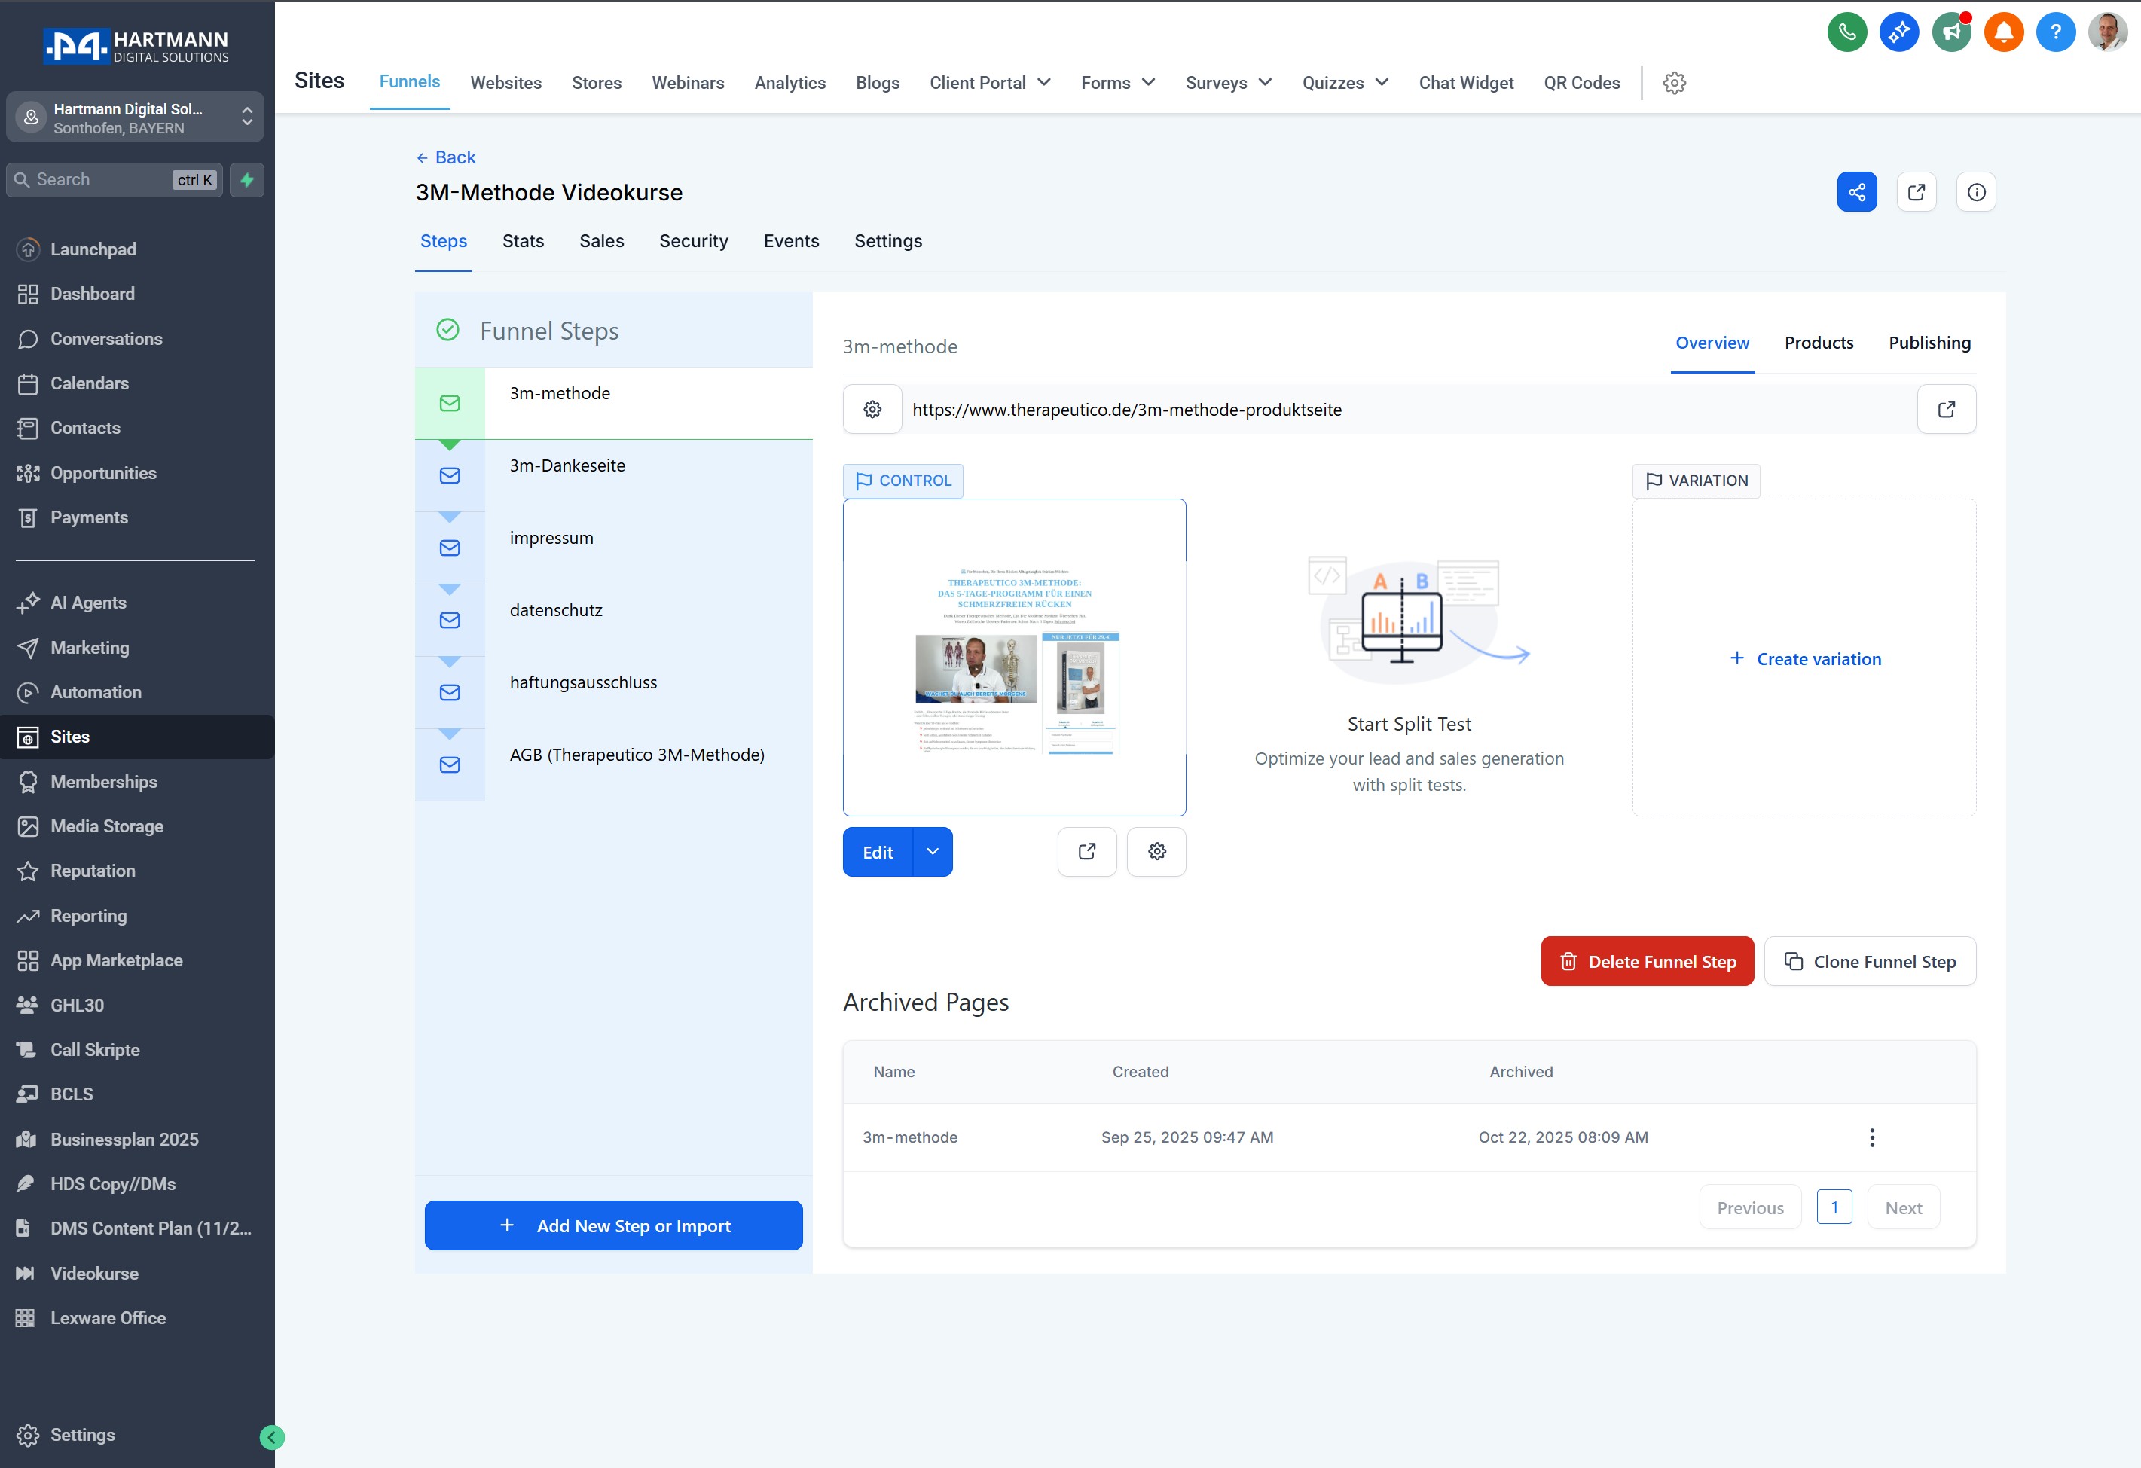This screenshot has width=2141, height=1468.
Task: Switch to the Publishing tab
Action: tap(1929, 343)
